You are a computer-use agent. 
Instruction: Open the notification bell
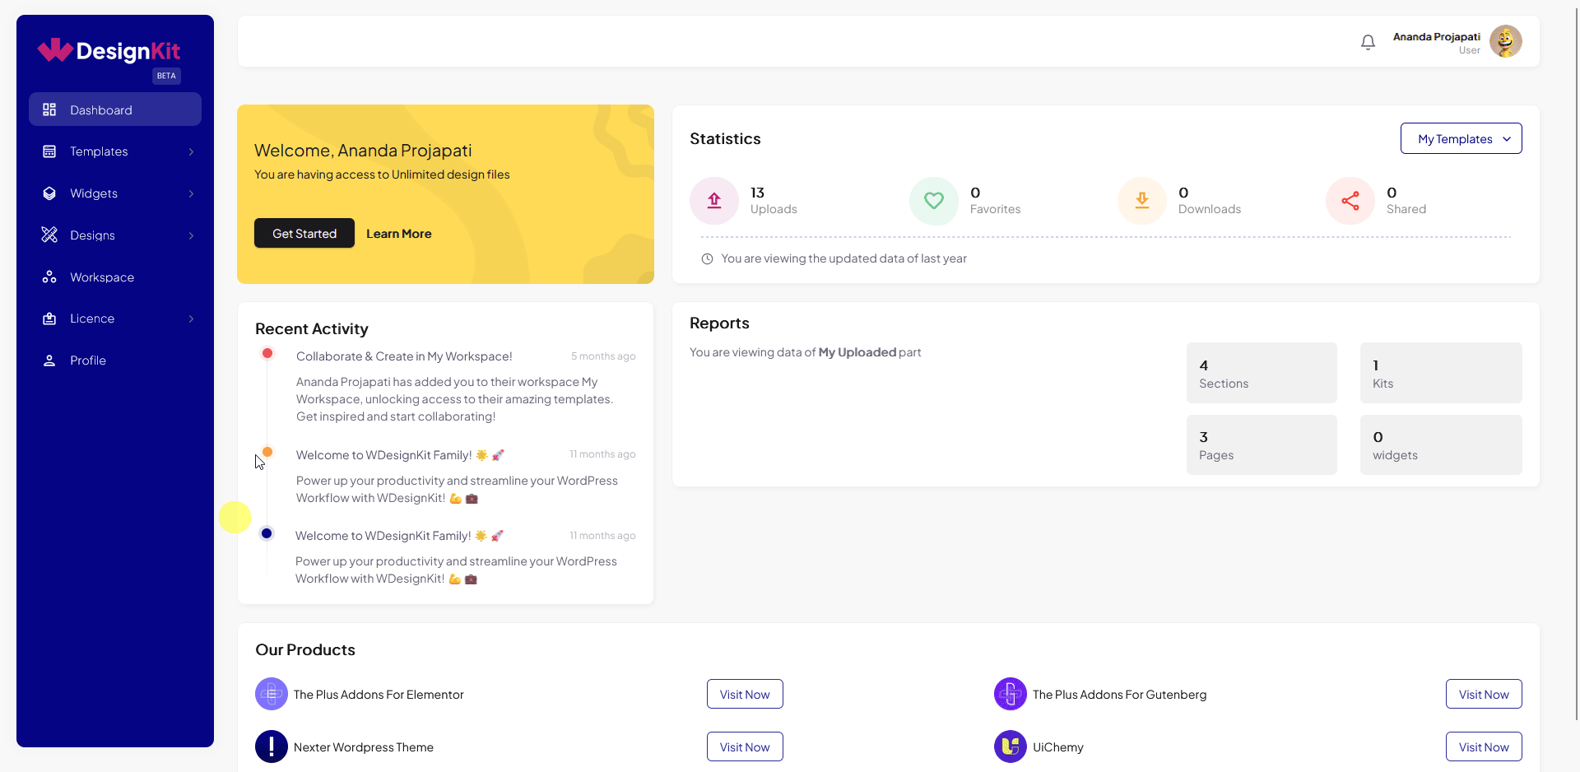(1368, 41)
